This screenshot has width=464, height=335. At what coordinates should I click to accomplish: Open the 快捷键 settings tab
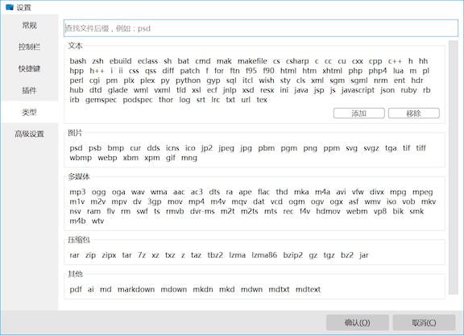29,68
